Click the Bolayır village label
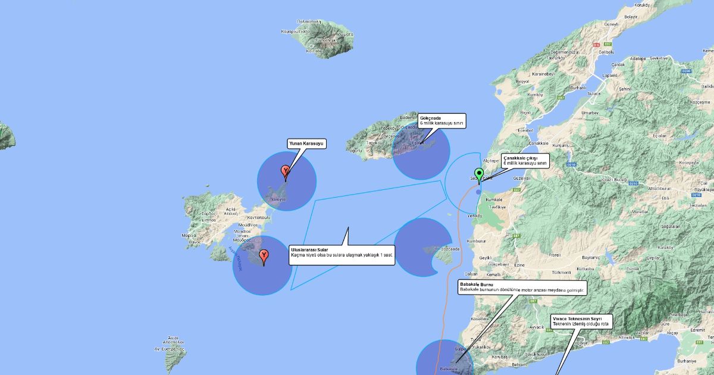This screenshot has width=714, height=375. pyautogui.click(x=631, y=17)
